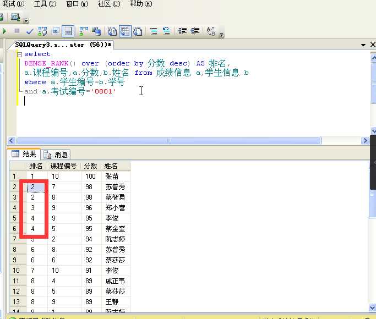Select row header number 1
Image resolution: width=376 pixels, height=319 pixels.
(18, 177)
